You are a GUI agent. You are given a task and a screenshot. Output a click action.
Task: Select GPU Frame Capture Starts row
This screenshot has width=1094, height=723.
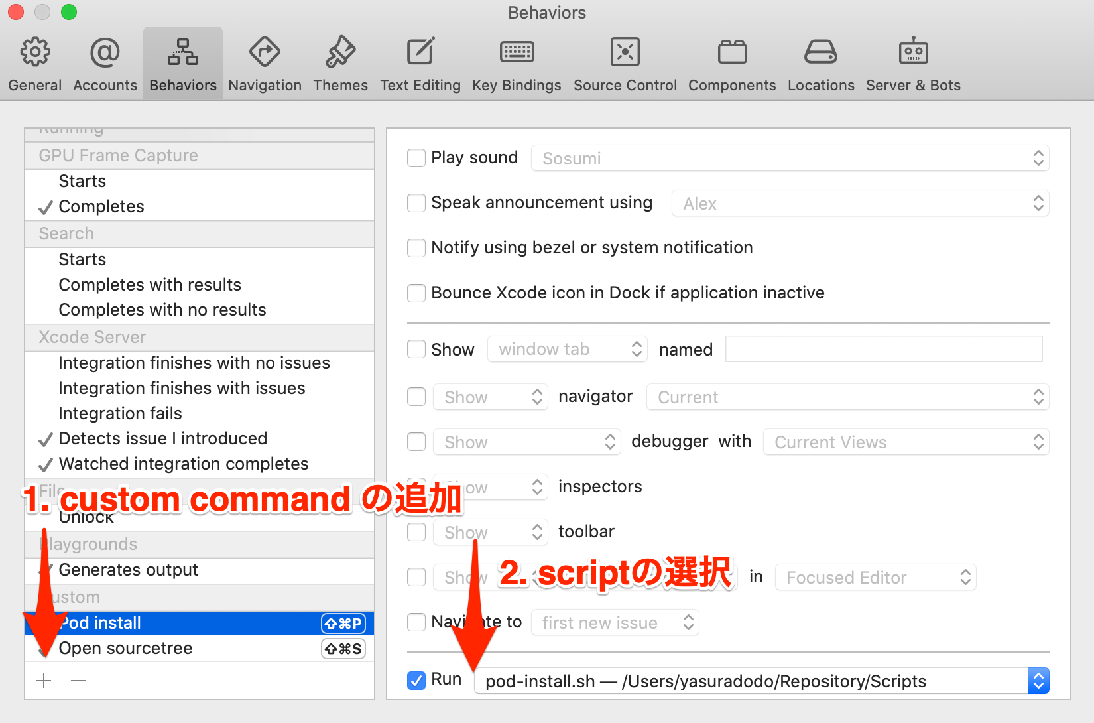tap(200, 182)
